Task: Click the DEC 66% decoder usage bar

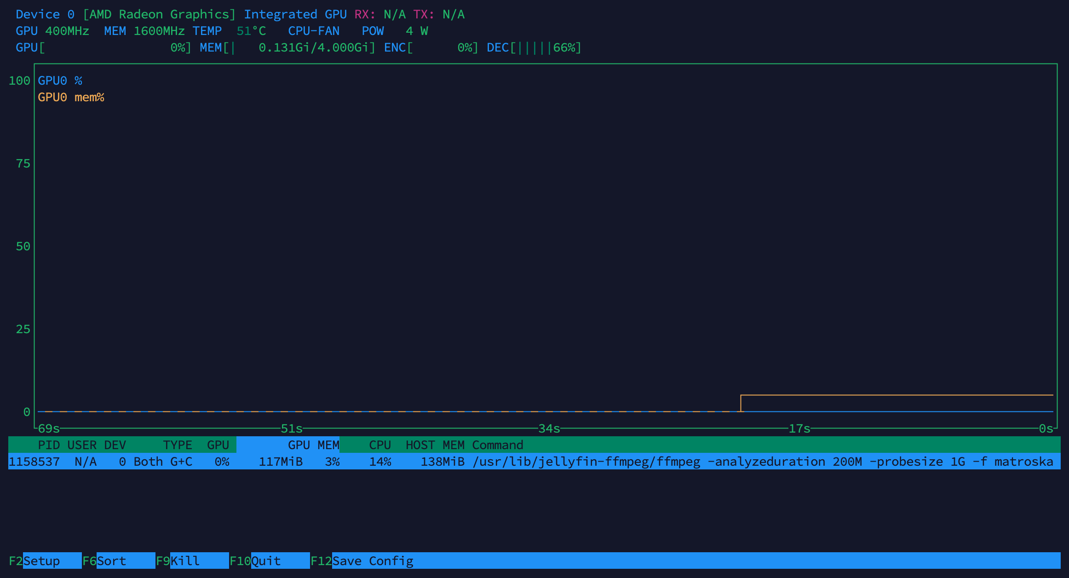Action: 534,47
